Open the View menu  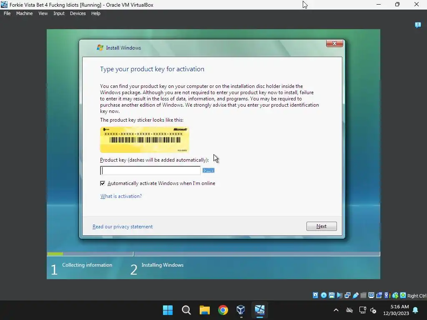coord(43,13)
